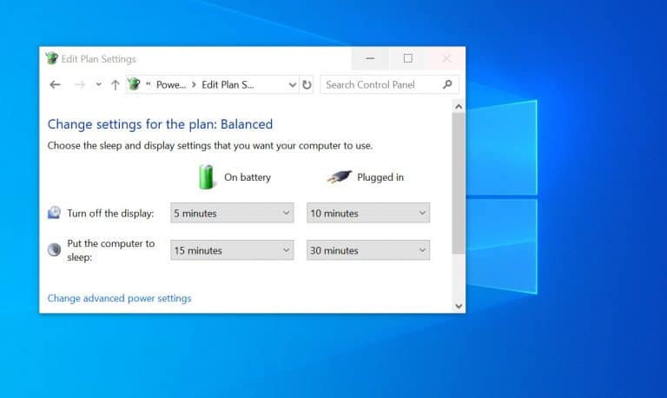Close the Edit Plan Settings window
667x398 pixels.
click(x=446, y=58)
